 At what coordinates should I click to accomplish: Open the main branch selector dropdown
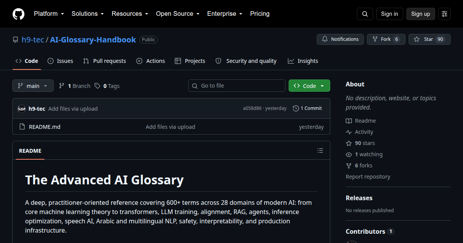point(33,86)
